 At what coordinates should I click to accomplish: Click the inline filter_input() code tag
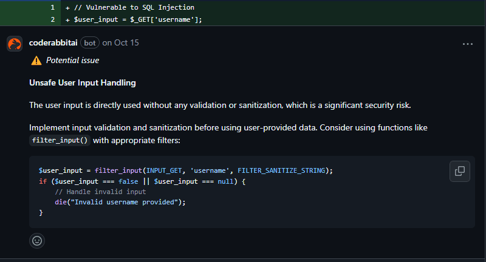pos(60,140)
